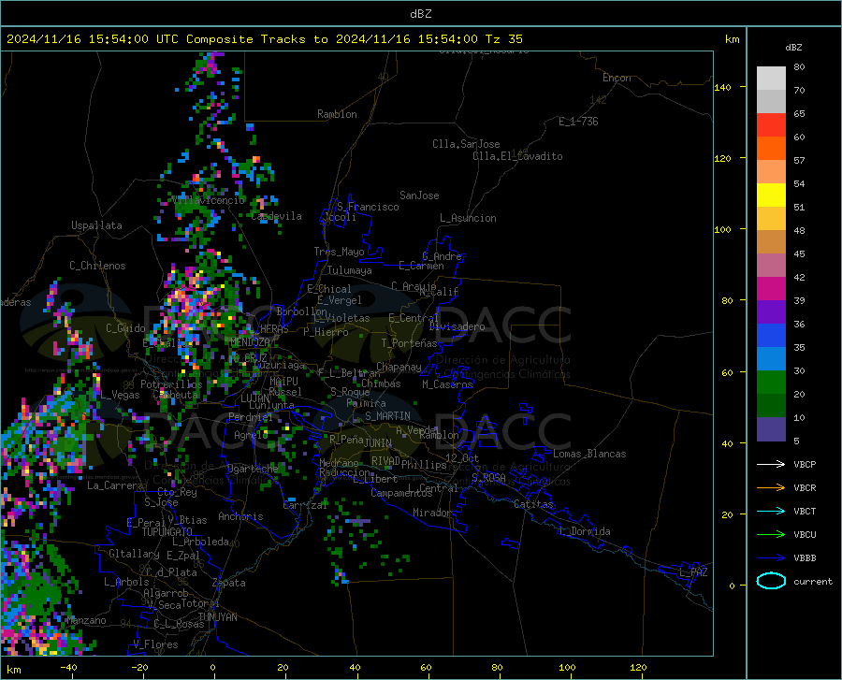Click the MAIPU label on map
This screenshot has height=680, width=842.
[x=283, y=381]
